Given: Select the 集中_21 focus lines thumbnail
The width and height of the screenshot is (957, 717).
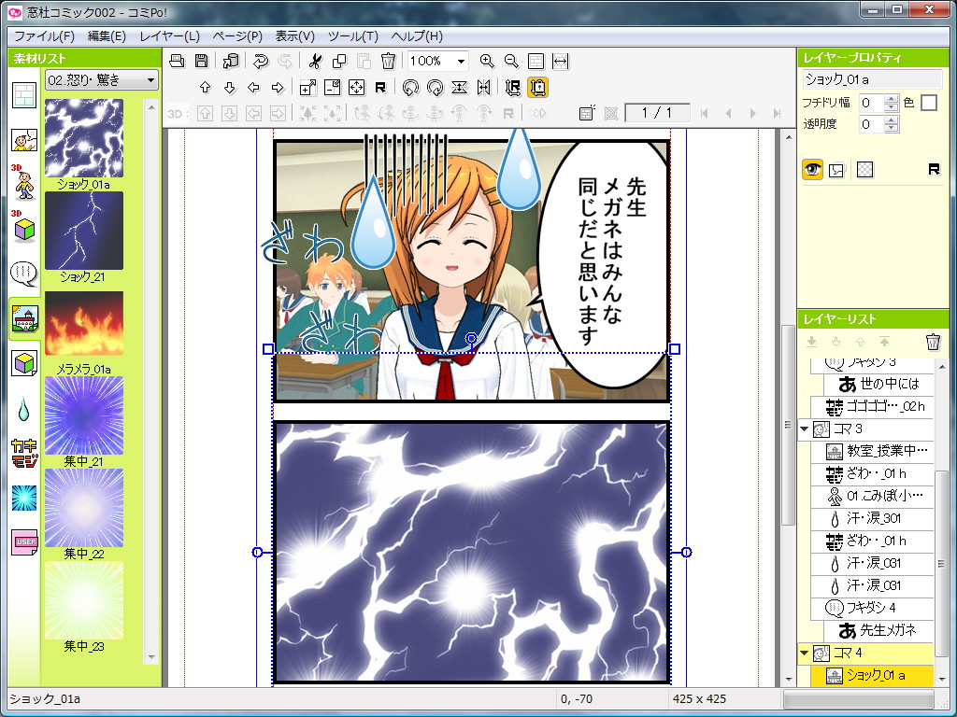Looking at the screenshot, I should 83,415.
